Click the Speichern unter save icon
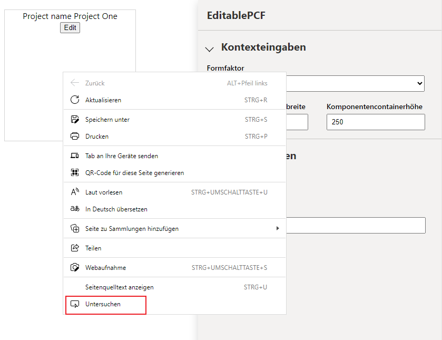 click(x=75, y=120)
